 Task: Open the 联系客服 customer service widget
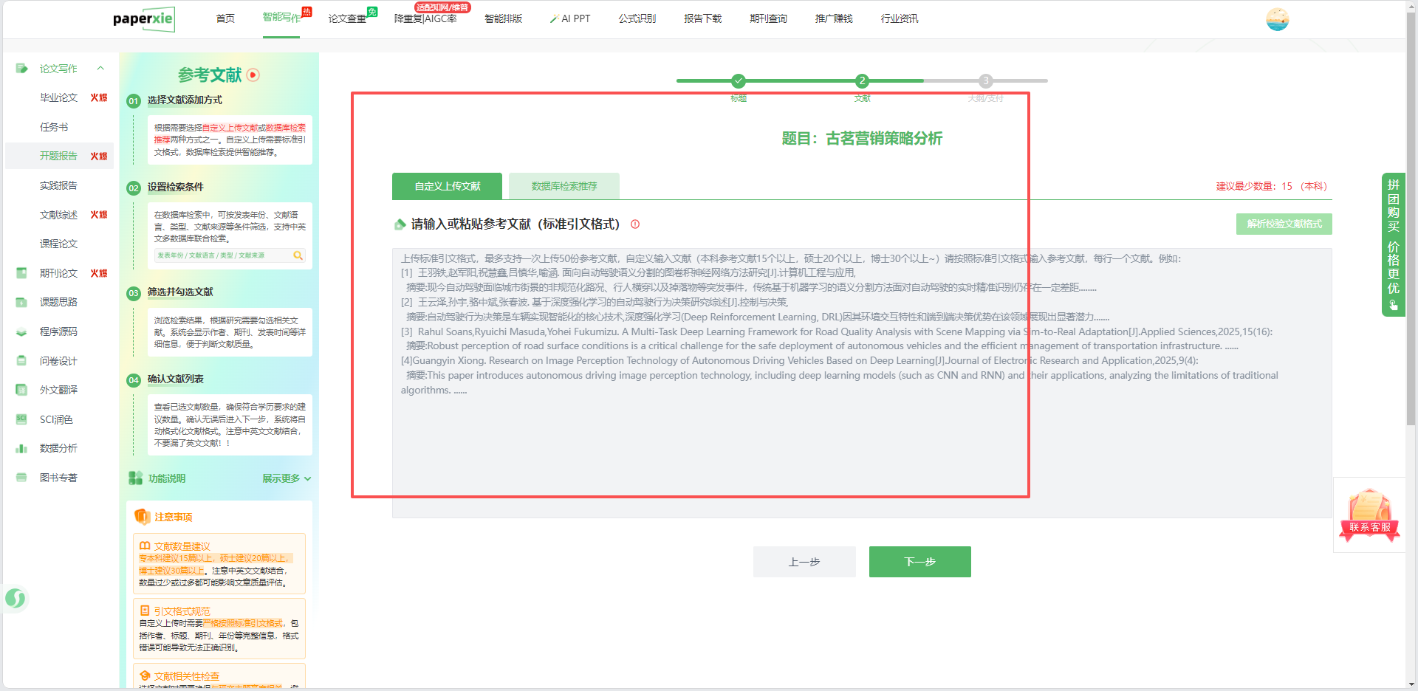(x=1369, y=516)
